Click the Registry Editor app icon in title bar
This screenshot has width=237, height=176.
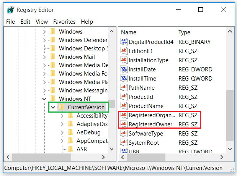10,10
